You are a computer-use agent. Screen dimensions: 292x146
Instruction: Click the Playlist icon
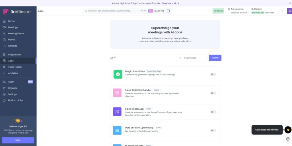(4, 40)
